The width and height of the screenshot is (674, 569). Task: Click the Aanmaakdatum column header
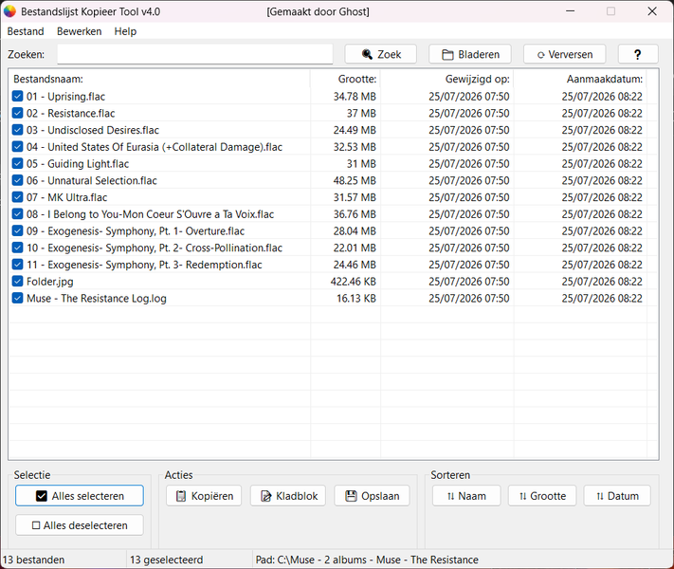(x=580, y=79)
